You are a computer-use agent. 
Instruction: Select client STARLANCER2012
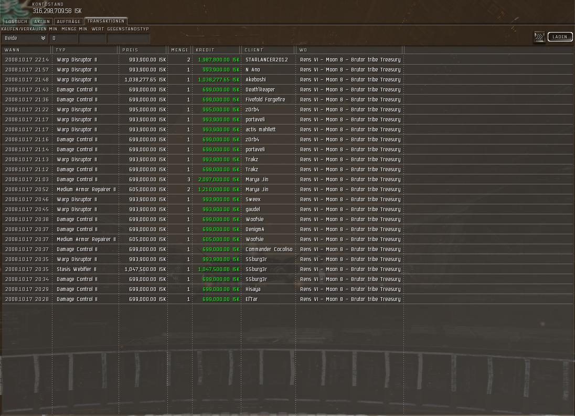(267, 60)
